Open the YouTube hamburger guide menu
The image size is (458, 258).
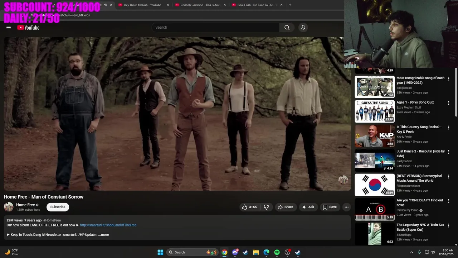point(9,28)
